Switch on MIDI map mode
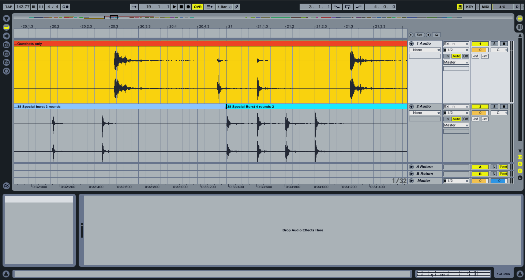525x280 pixels. click(x=485, y=7)
